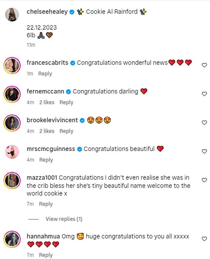
Task: Open brookelevivincent username link
Action: (52, 120)
